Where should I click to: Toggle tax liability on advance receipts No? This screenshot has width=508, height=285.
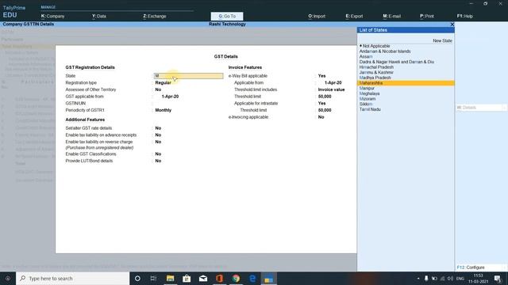158,135
